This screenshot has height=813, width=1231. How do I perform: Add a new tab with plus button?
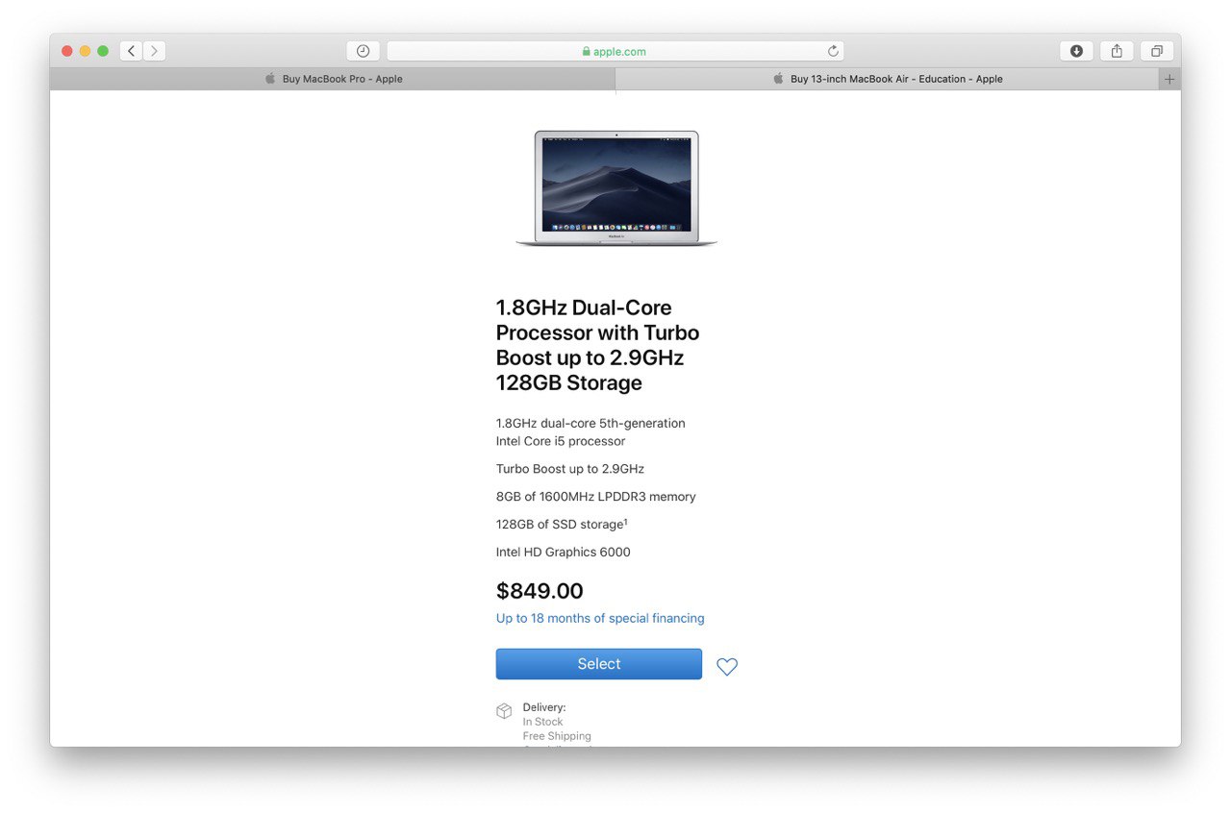[x=1169, y=79]
